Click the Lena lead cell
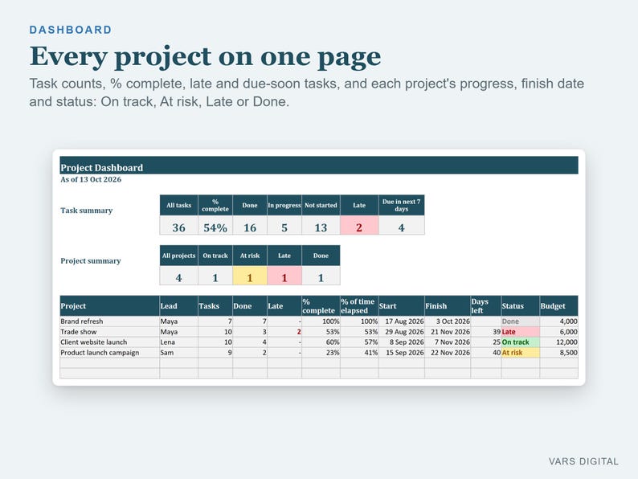The height and width of the screenshot is (479, 638). coord(178,342)
